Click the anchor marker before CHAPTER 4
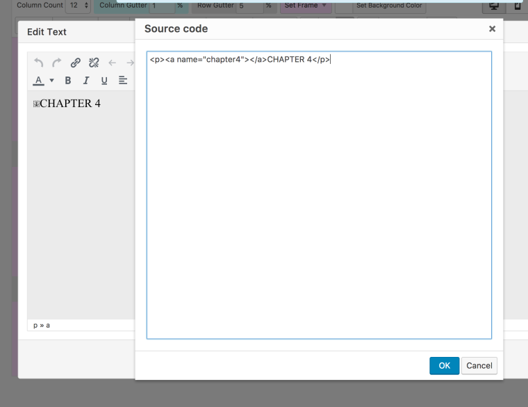This screenshot has width=528, height=407. click(36, 104)
